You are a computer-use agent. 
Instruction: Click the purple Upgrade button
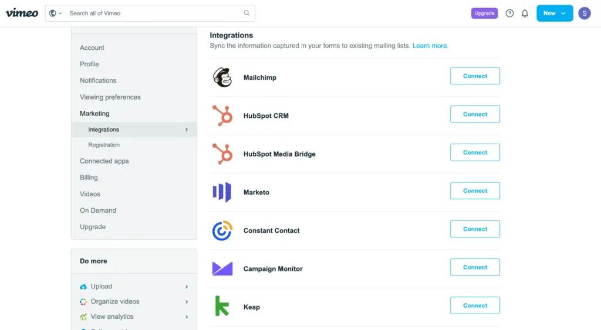pos(484,13)
